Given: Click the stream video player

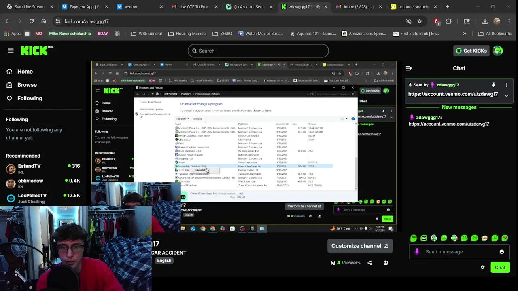Looking at the screenshot, I should (x=244, y=147).
